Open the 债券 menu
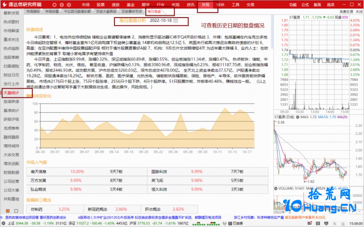Image resolution: width=364 pixels, height=227 pixels. pyautogui.click(x=115, y=5)
